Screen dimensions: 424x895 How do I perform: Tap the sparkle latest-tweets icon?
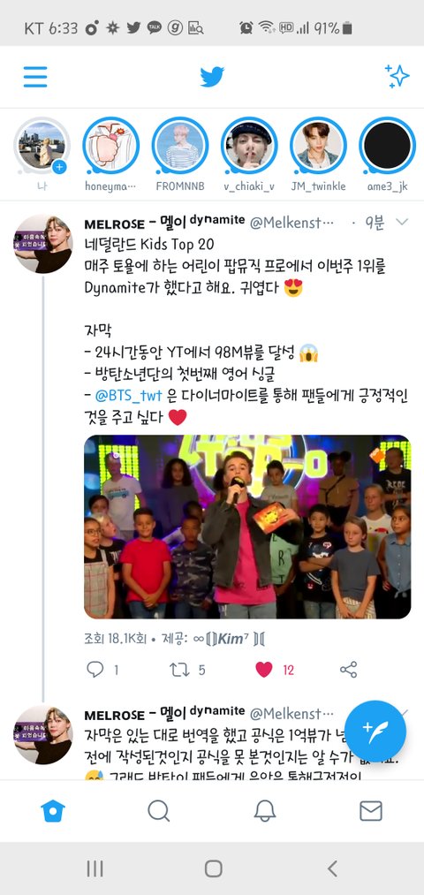pyautogui.click(x=397, y=76)
